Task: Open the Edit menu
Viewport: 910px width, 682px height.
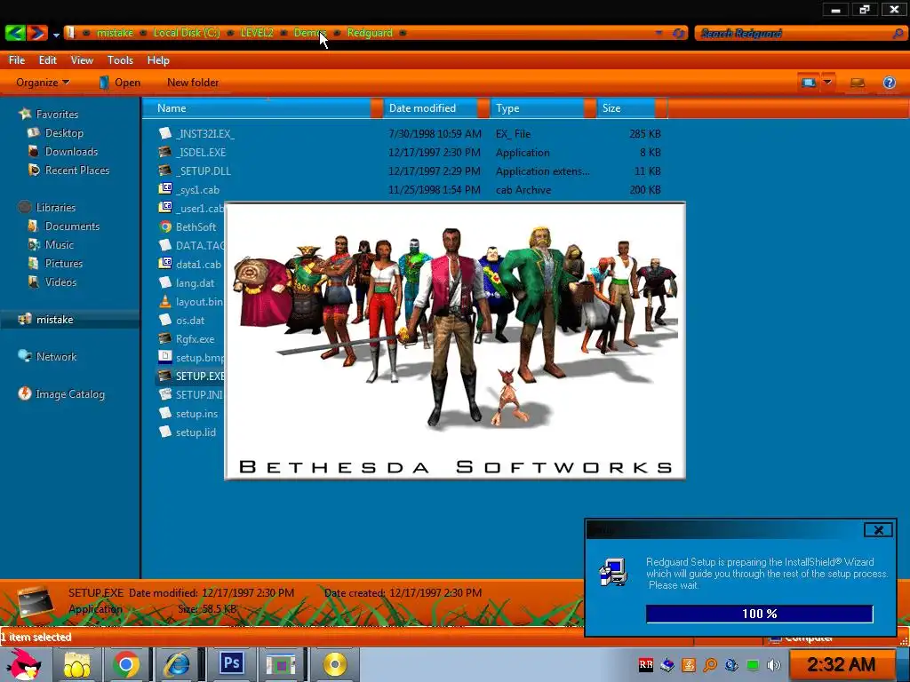Action: (x=48, y=60)
